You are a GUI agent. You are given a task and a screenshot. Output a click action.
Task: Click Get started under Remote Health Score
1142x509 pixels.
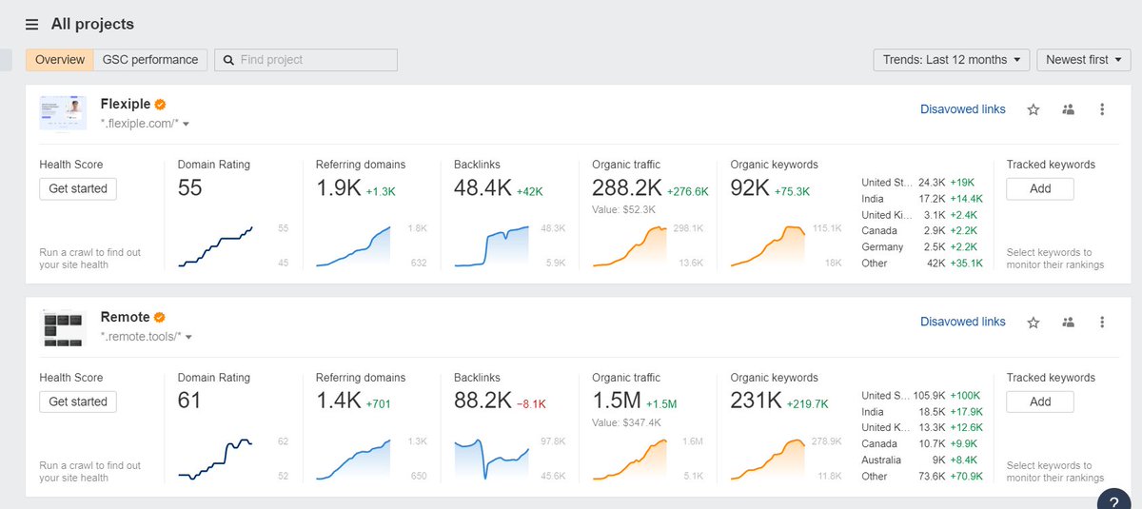[x=78, y=401]
